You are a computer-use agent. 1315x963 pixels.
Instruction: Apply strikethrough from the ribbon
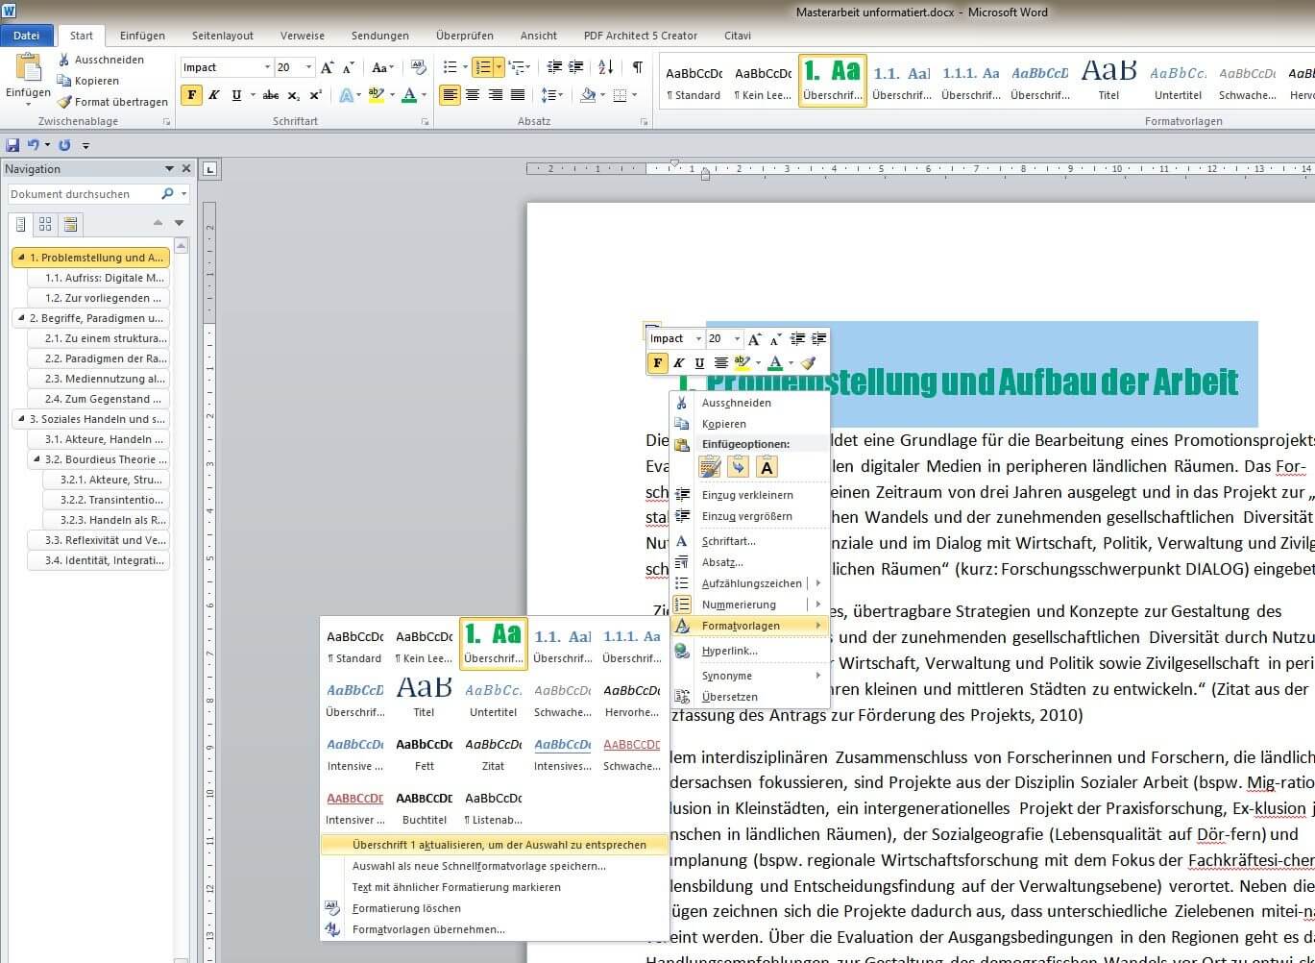click(271, 95)
